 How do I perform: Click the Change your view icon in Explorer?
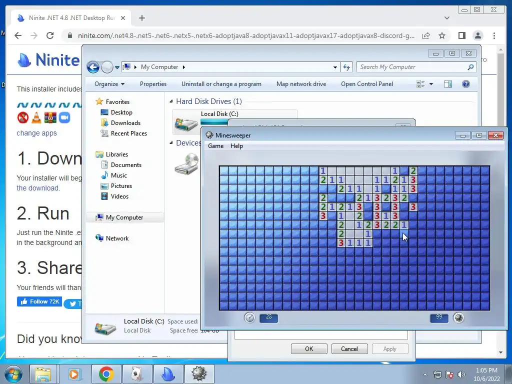(x=420, y=84)
